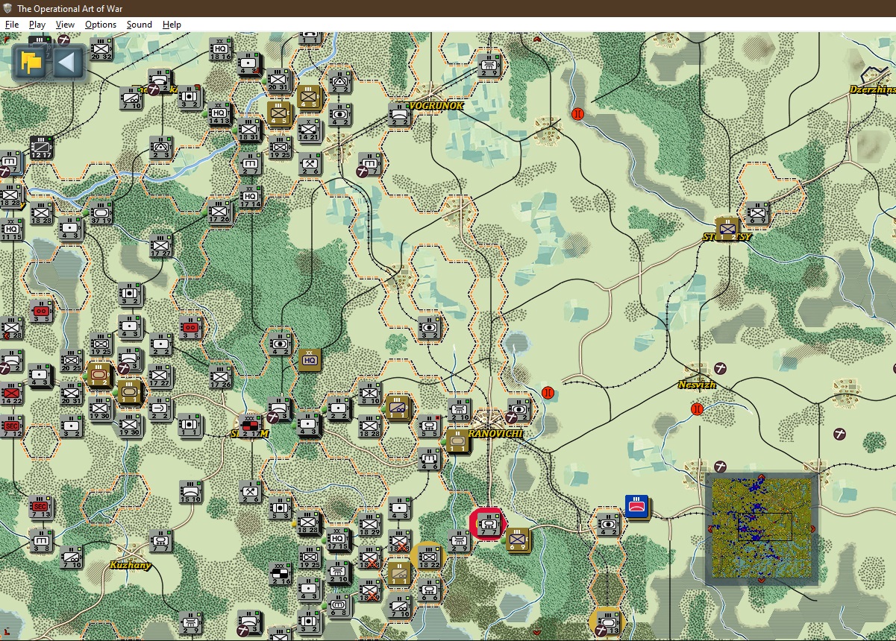
Task: Select the black-white XXX unit marked 2 16
Action: coord(280,574)
